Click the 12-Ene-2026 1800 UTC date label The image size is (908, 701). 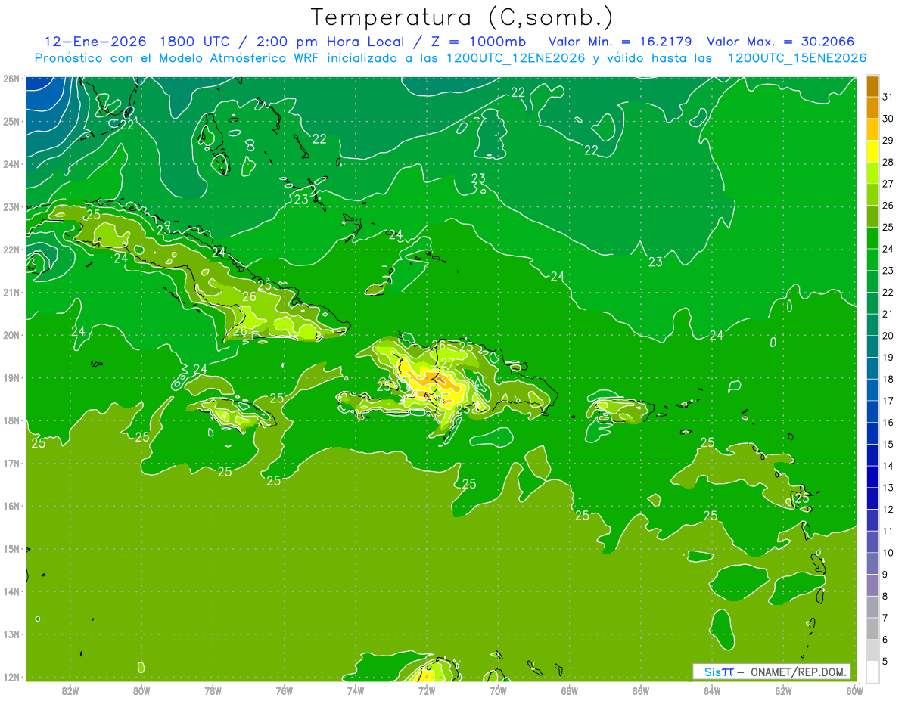click(137, 42)
